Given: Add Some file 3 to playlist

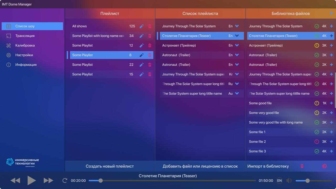Looking at the screenshot, I should pos(331,151).
